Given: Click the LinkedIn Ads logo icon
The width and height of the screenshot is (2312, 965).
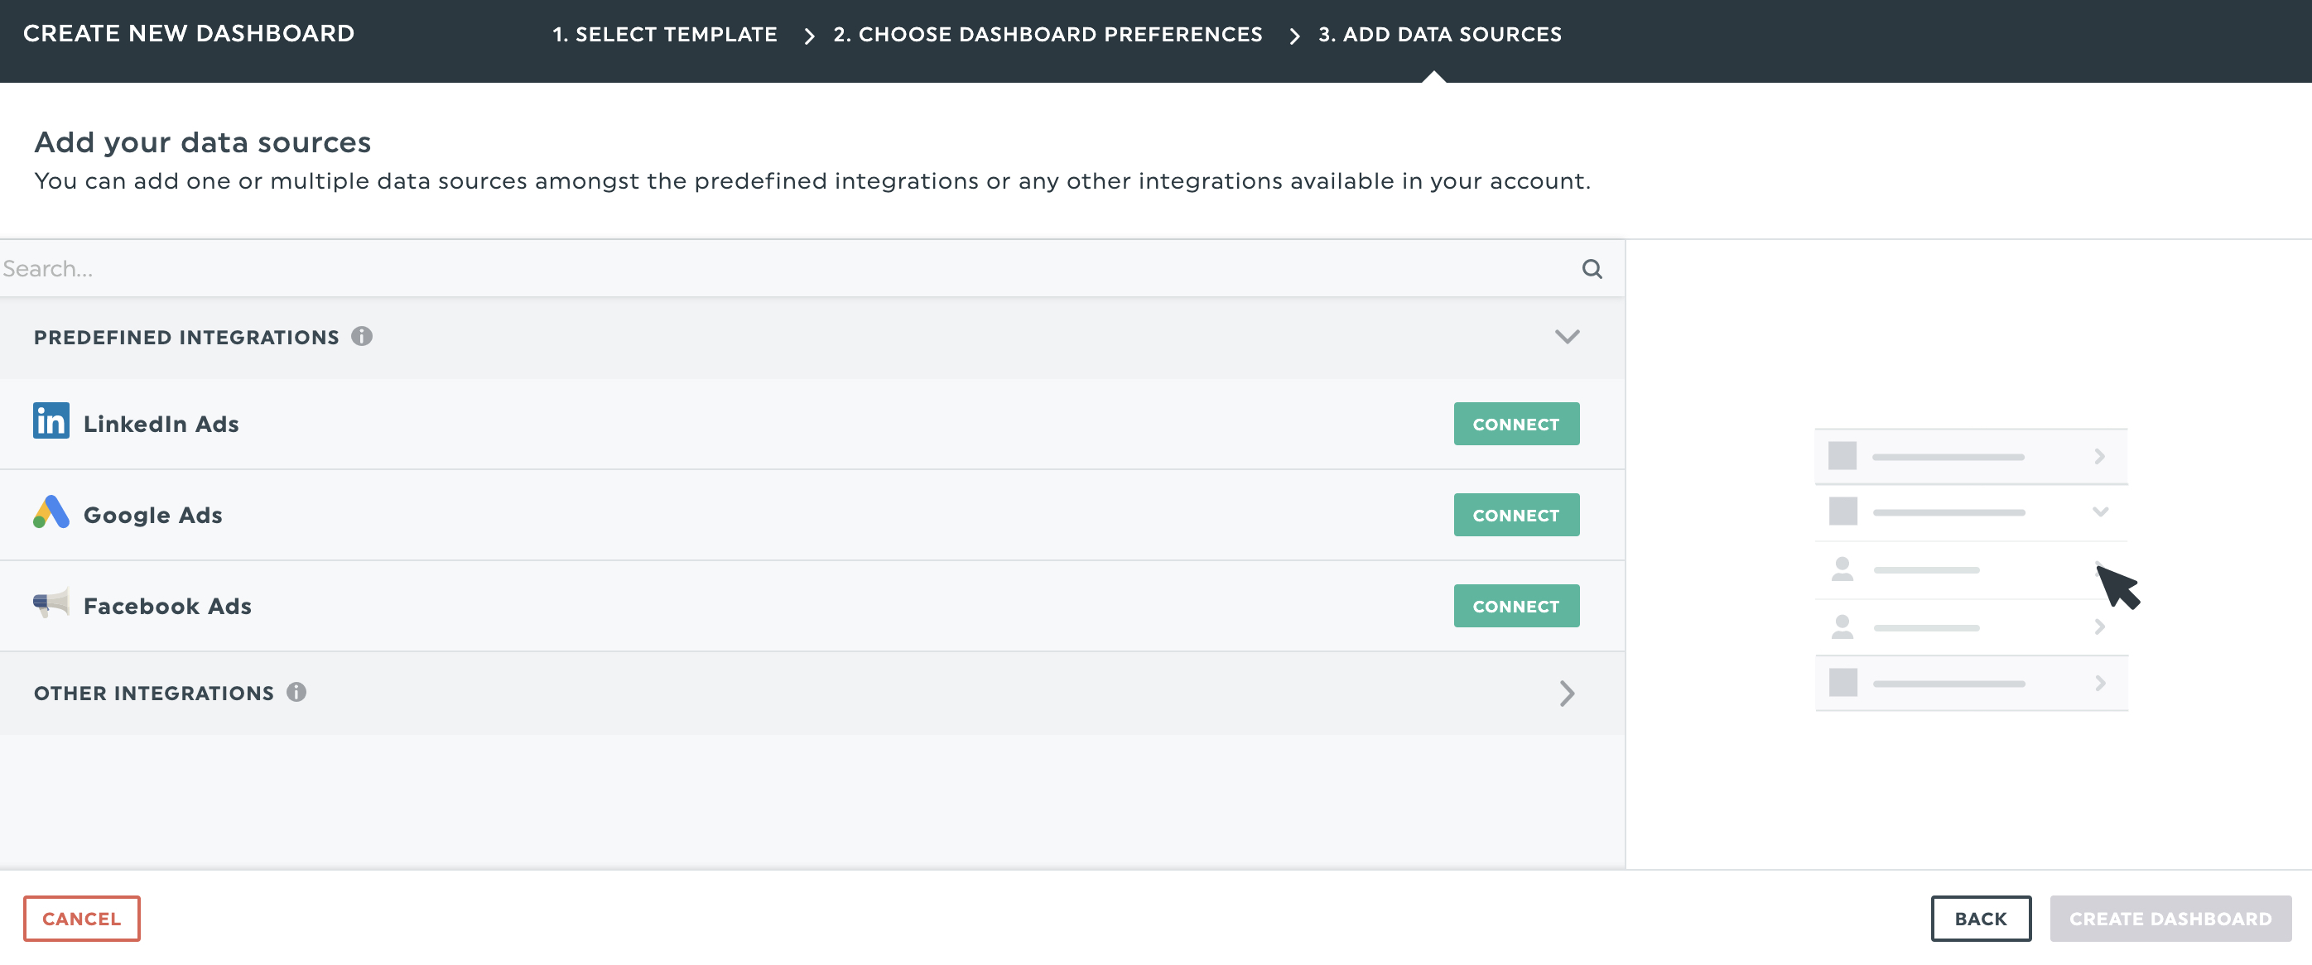Looking at the screenshot, I should point(51,421).
